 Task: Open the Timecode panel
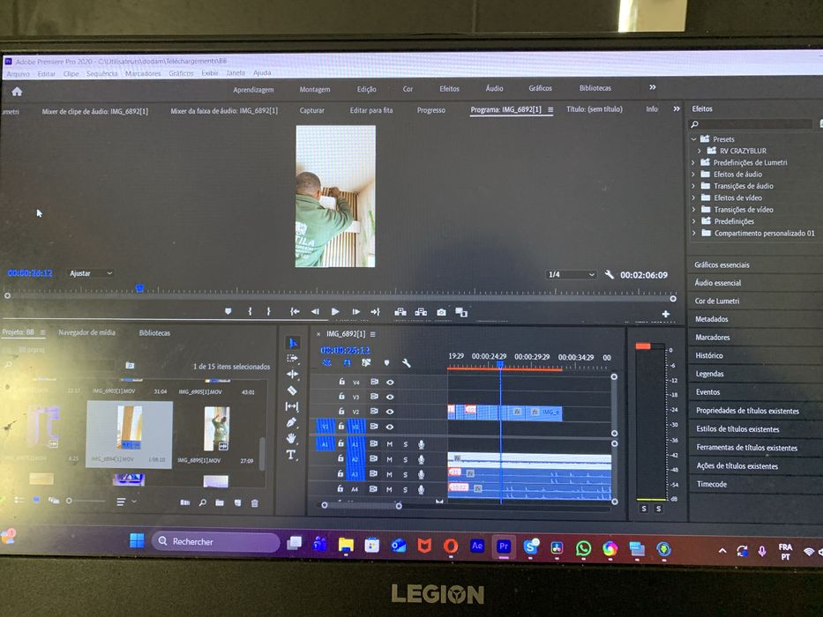pos(712,484)
